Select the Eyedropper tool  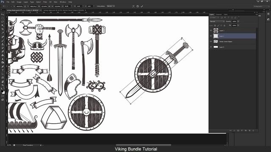coord(3,33)
